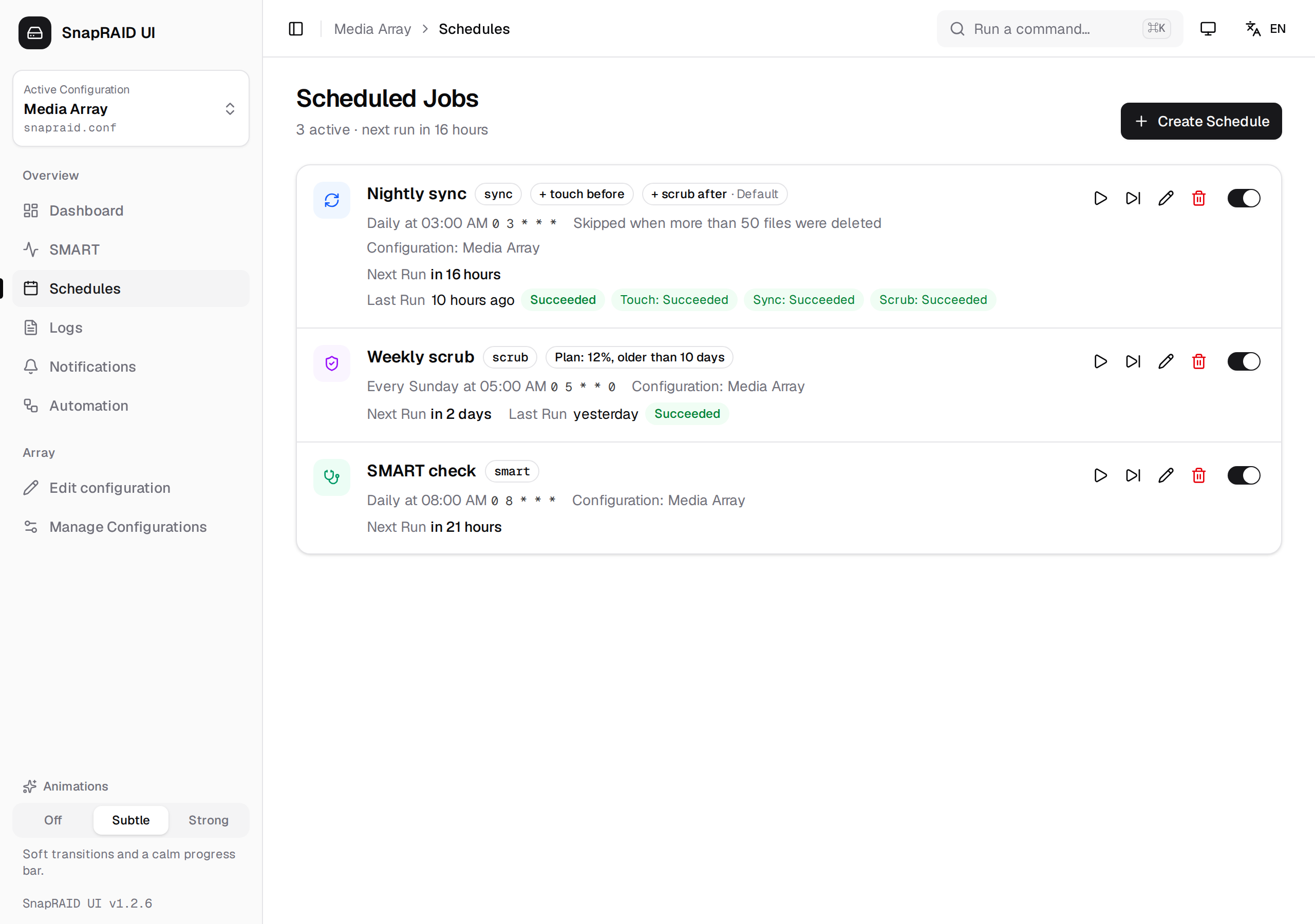This screenshot has height=924, width=1315.
Task: Open Notifications in sidebar
Action: [x=130, y=367]
